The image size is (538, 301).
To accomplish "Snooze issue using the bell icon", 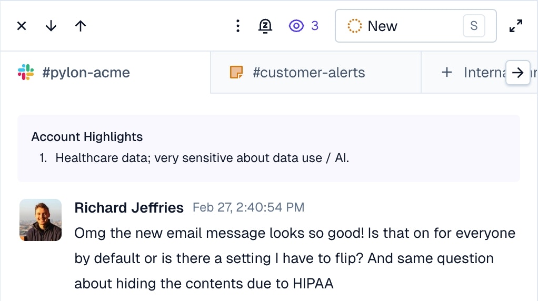I will 265,26.
